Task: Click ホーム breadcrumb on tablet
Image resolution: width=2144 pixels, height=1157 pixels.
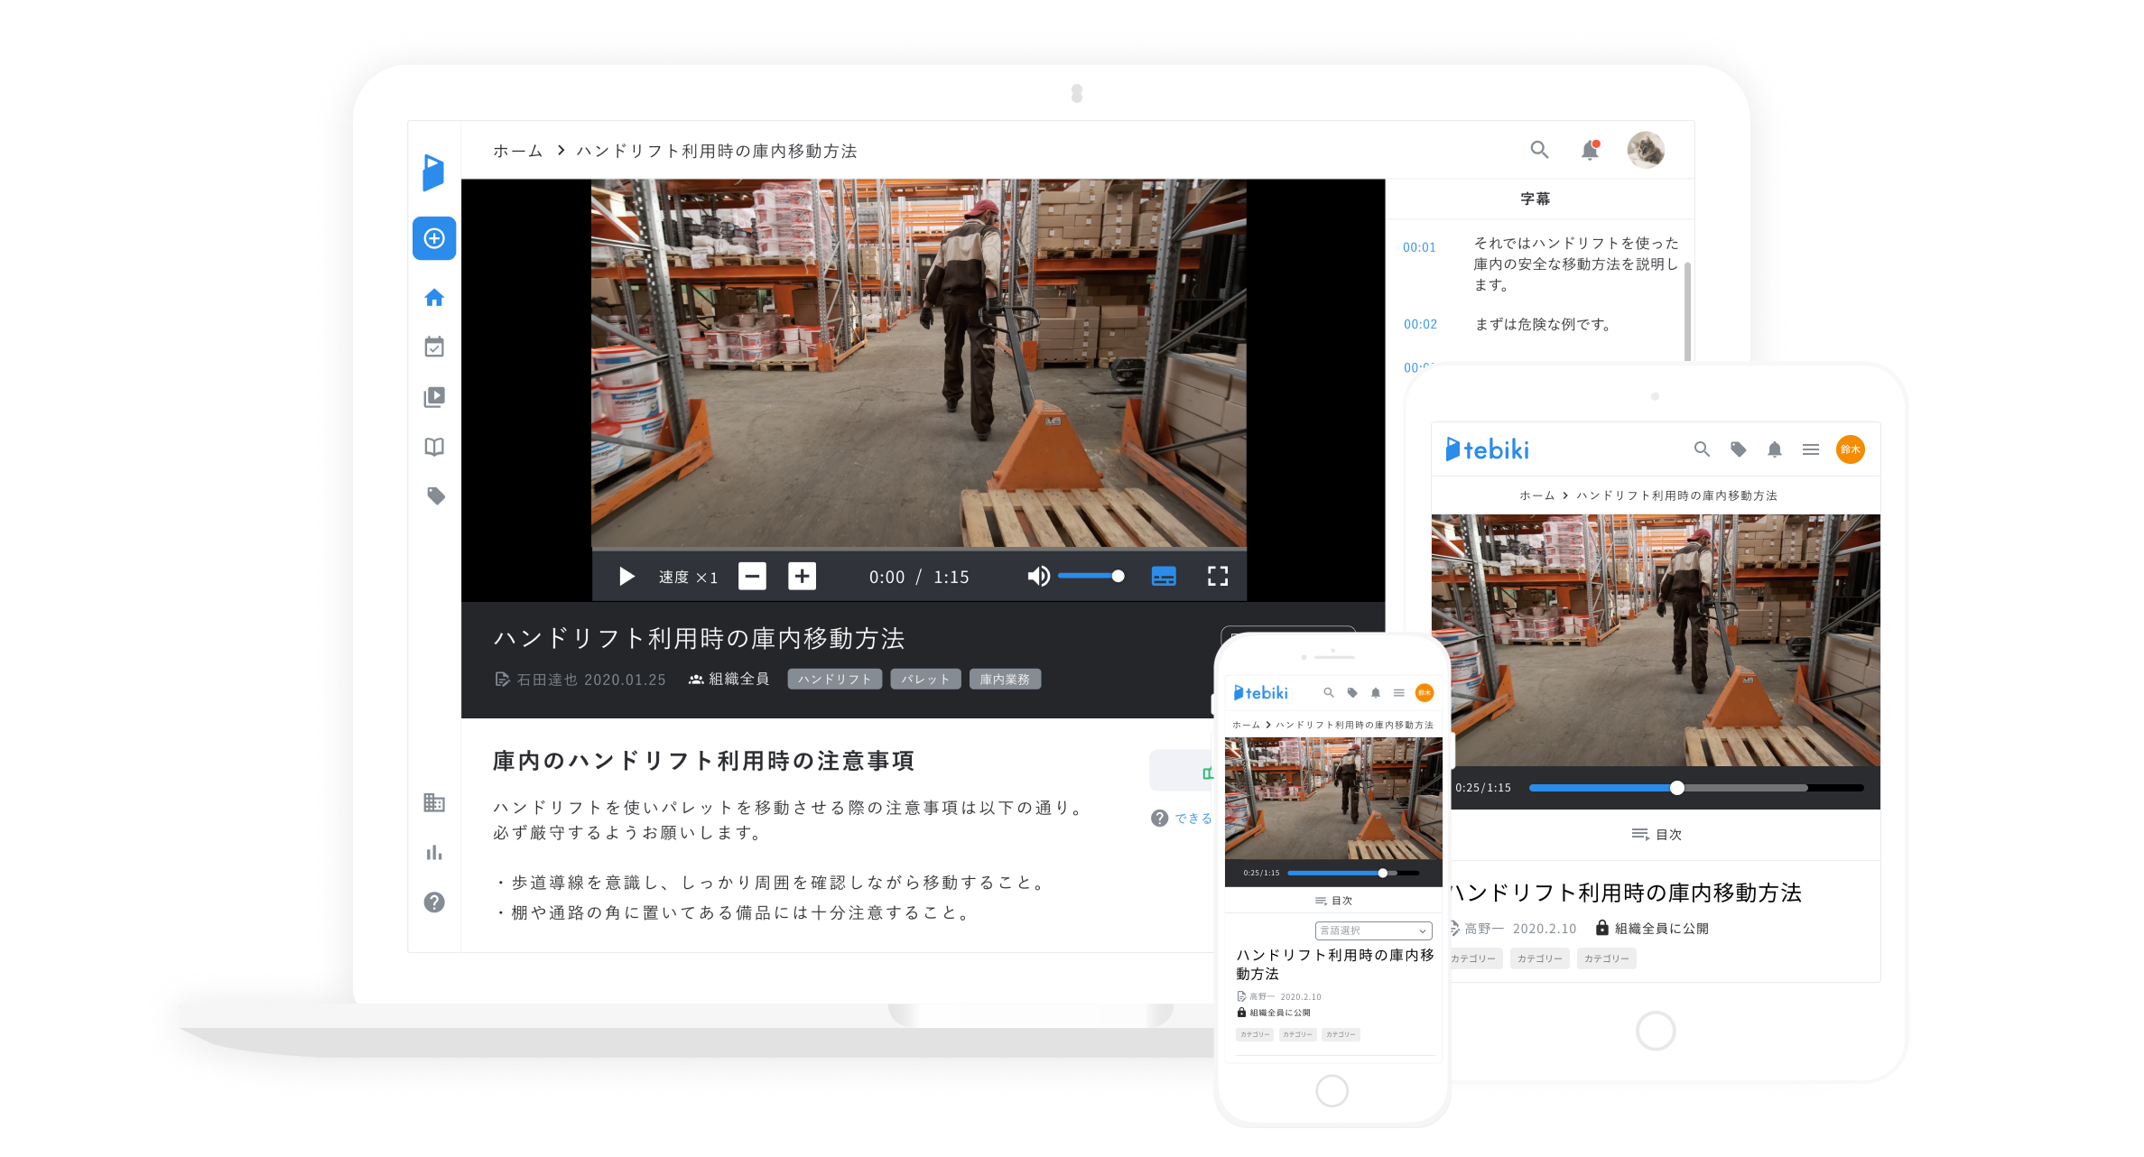Action: [1536, 495]
